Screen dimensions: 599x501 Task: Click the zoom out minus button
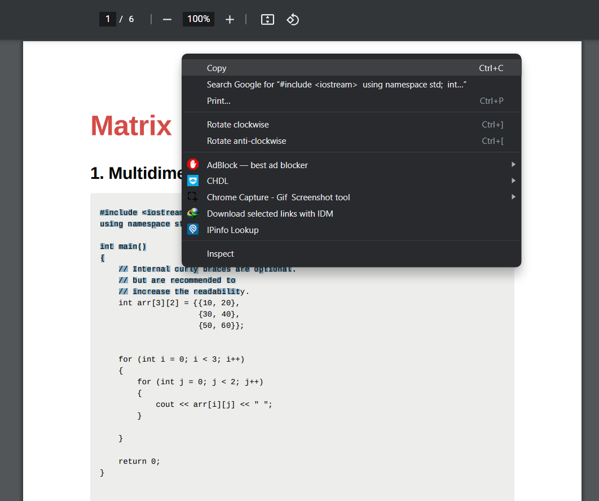coord(167,20)
